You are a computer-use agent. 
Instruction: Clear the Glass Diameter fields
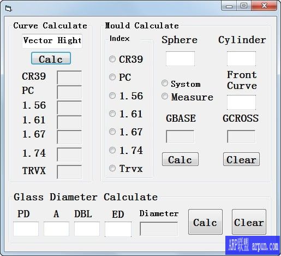249,222
